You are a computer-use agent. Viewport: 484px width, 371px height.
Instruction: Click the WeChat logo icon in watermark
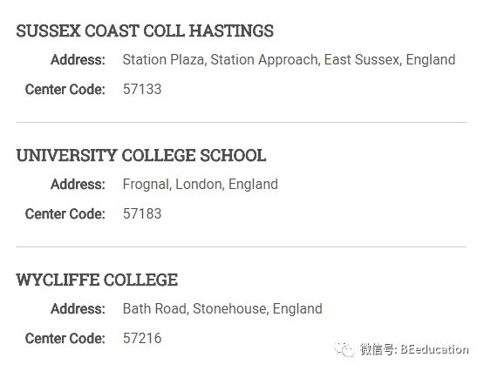tap(344, 349)
